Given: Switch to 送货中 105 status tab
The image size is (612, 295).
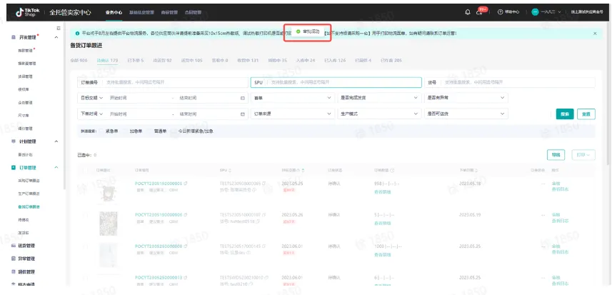Looking at the screenshot, I should click(191, 61).
